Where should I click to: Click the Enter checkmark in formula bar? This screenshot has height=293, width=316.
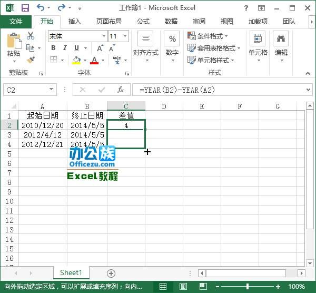point(102,90)
